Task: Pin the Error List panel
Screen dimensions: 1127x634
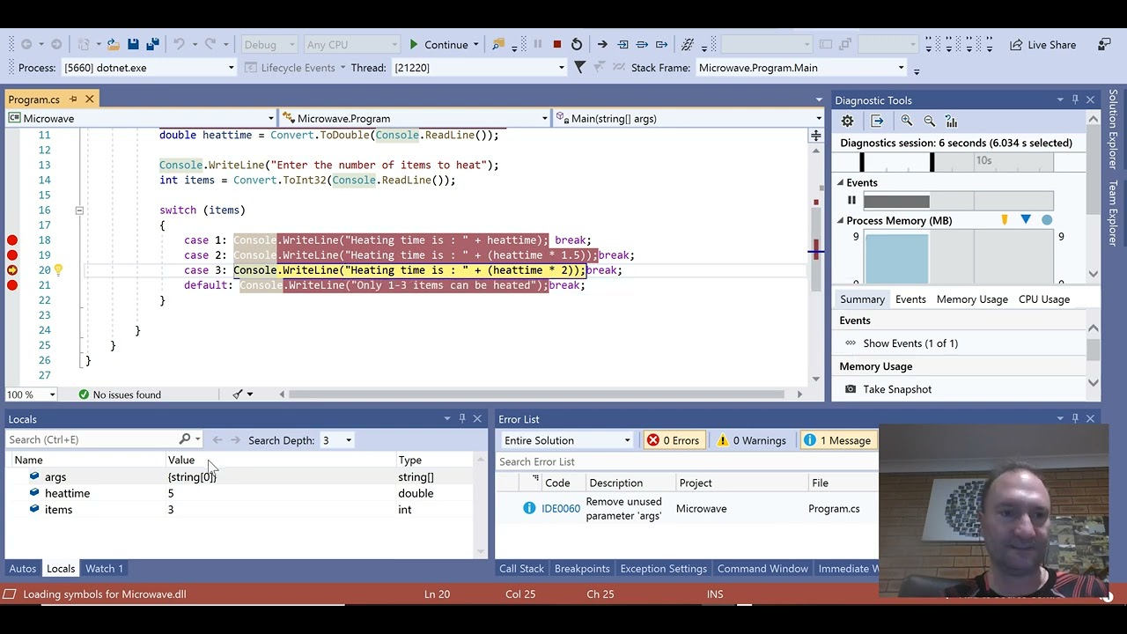Action: tap(1074, 419)
